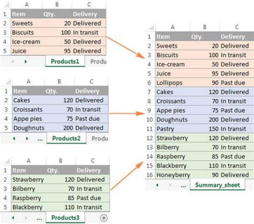Viewport: 254px width, 224px height.
Task: Open the cut-off tab right of Products1
Action: [x=98, y=62]
